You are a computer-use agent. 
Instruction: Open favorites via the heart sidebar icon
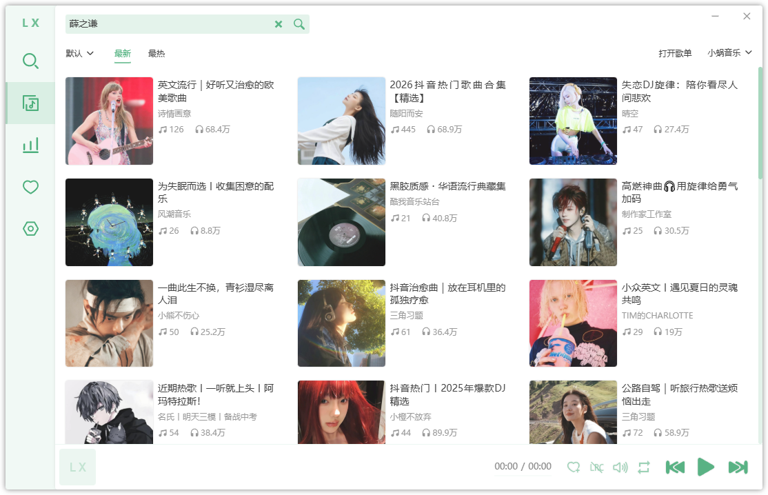[x=30, y=187]
